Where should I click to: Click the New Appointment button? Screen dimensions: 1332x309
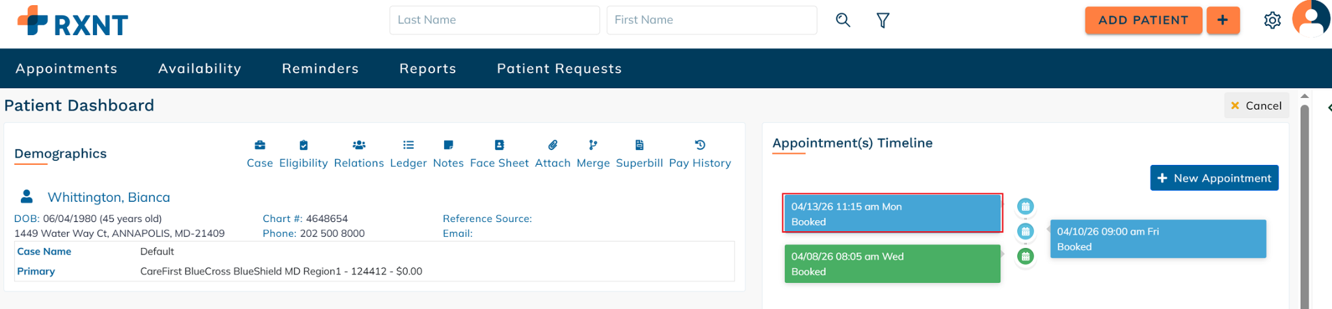click(x=1214, y=178)
